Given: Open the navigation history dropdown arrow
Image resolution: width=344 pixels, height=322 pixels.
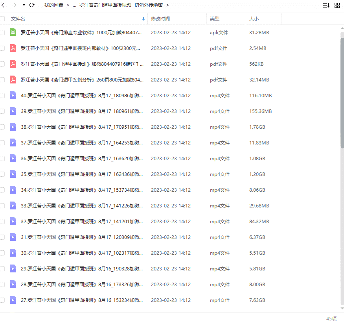Looking at the screenshot, I should (24, 5).
